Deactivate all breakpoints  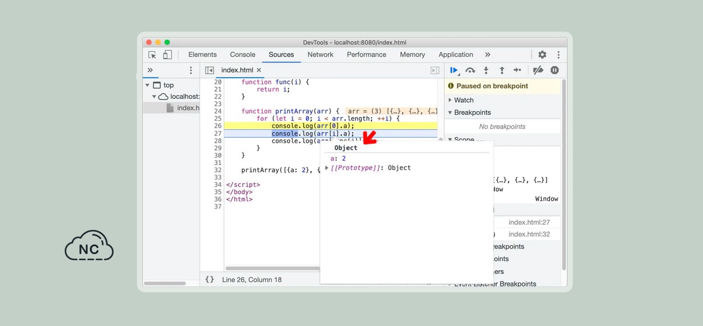point(538,70)
